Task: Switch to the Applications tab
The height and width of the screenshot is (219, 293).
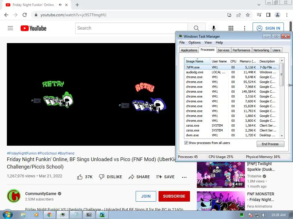Action: coord(189,50)
